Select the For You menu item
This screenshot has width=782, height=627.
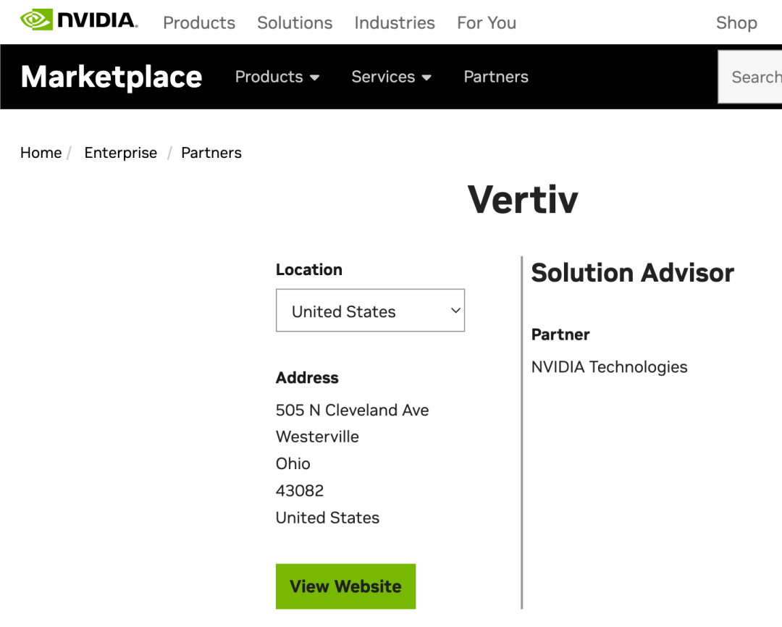(487, 23)
